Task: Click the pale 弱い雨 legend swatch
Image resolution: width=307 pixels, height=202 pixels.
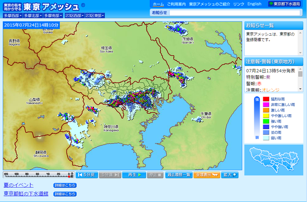Action: pyautogui.click(x=266, y=138)
